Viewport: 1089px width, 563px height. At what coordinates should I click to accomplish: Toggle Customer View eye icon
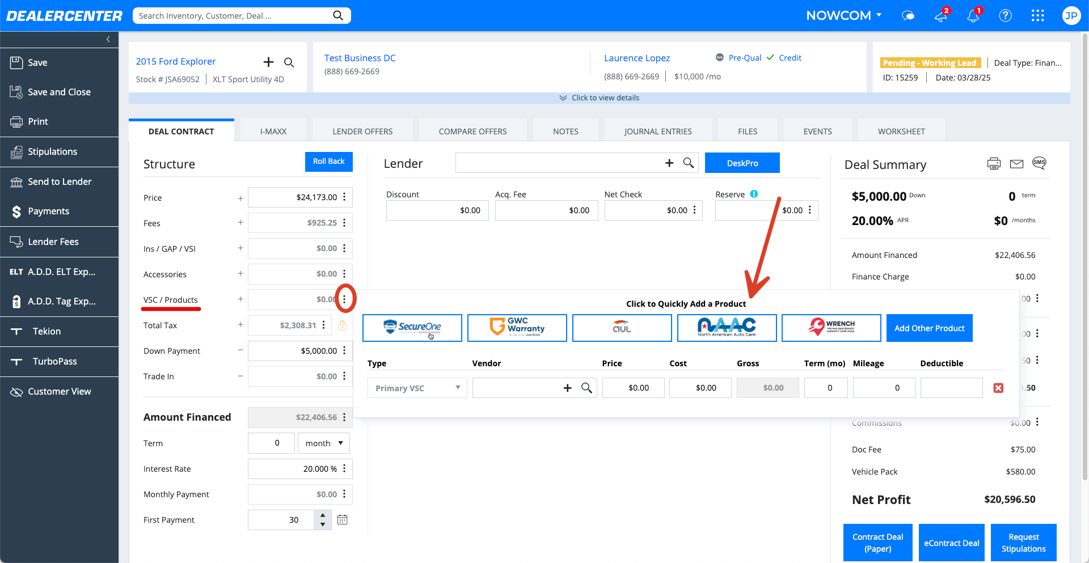(16, 391)
